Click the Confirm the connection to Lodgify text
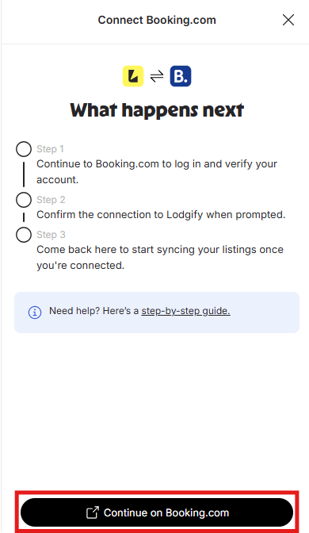Screen dimensions: 309x533 pyautogui.click(x=161, y=215)
